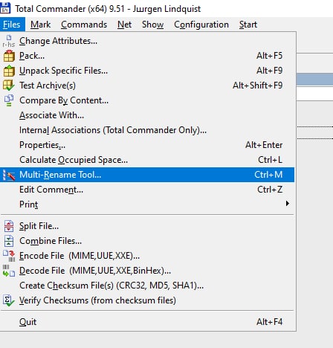The image size is (333, 348).
Task: Click the Unpack Specific Files icon
Action: click(9, 71)
